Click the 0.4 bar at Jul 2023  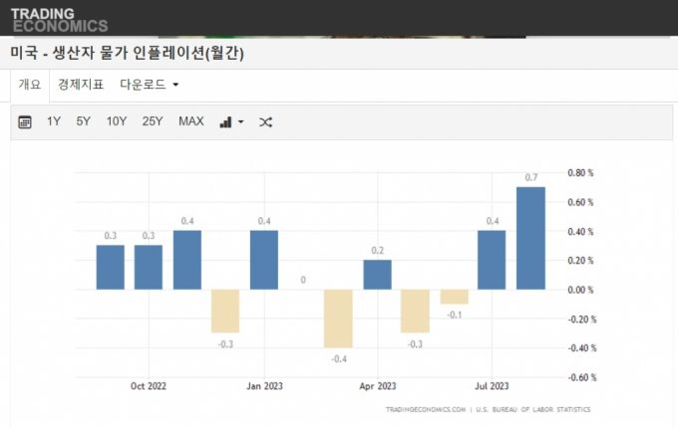pos(492,261)
